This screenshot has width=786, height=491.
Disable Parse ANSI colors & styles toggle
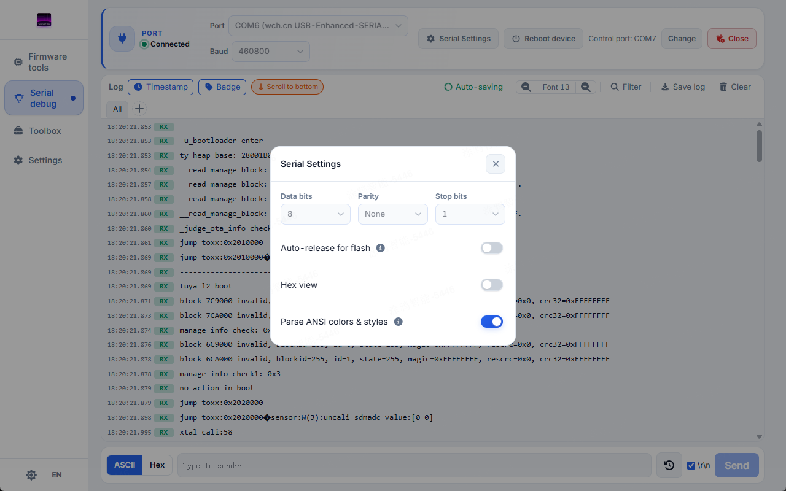(492, 322)
